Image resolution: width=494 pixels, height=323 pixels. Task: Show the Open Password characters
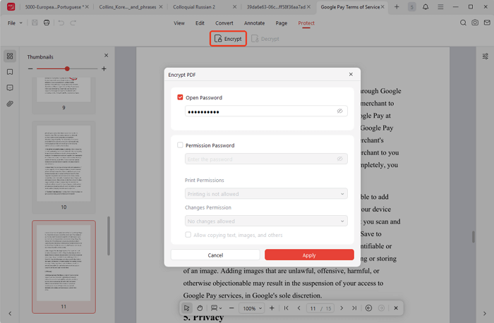click(x=339, y=111)
